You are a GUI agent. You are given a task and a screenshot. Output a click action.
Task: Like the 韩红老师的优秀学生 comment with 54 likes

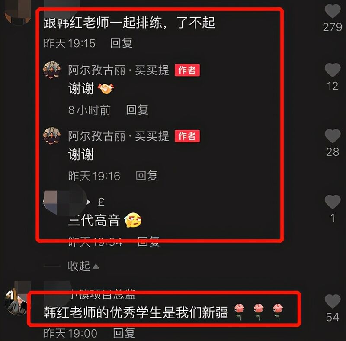tap(333, 301)
